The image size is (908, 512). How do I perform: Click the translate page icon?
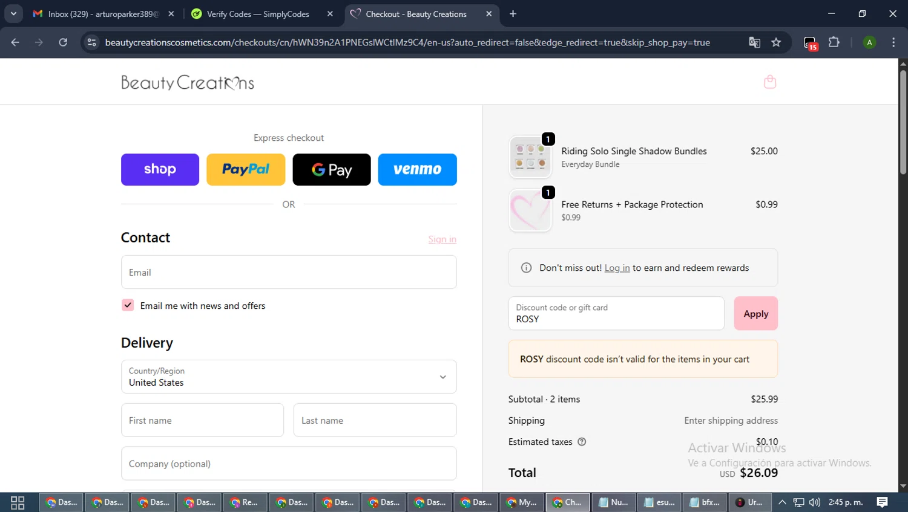click(x=754, y=42)
